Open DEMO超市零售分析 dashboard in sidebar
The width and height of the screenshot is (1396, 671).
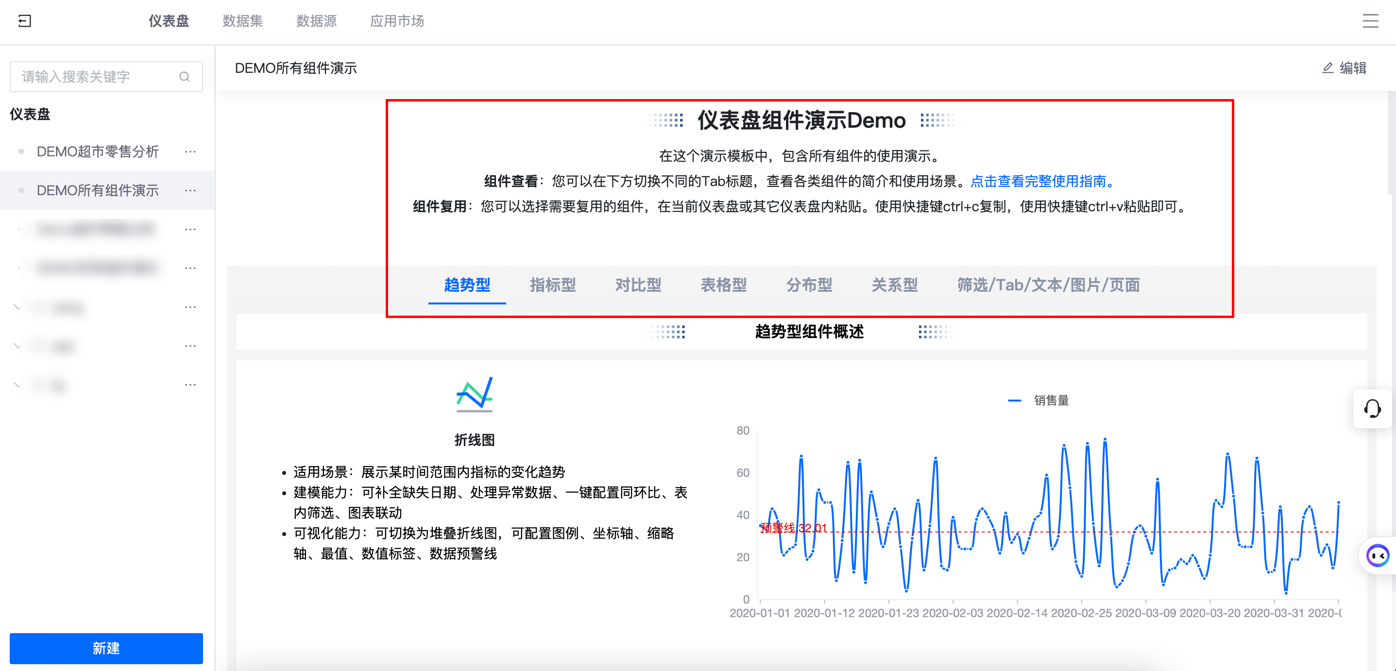pos(98,151)
